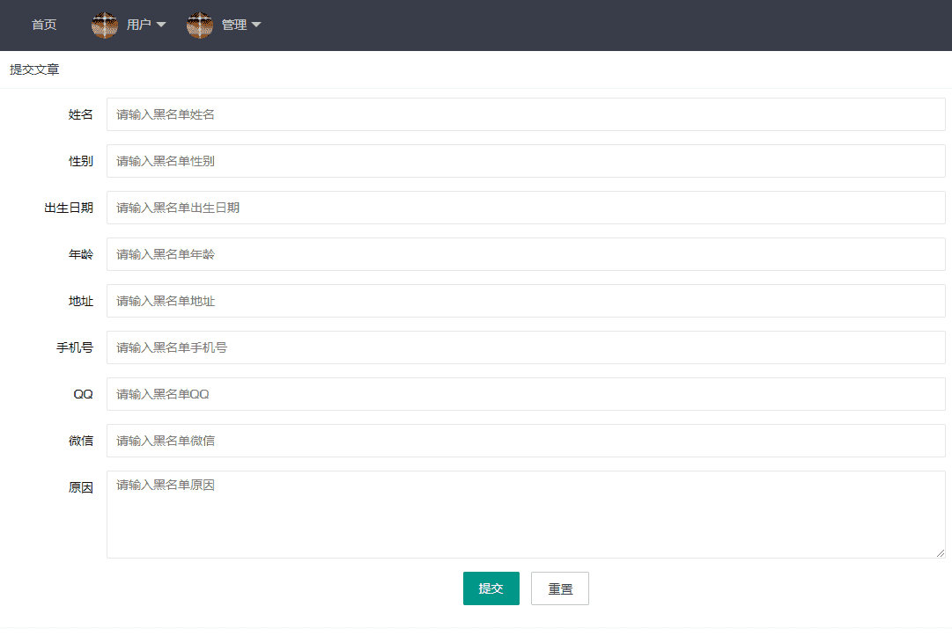Focus the 性别 input field

tap(526, 161)
